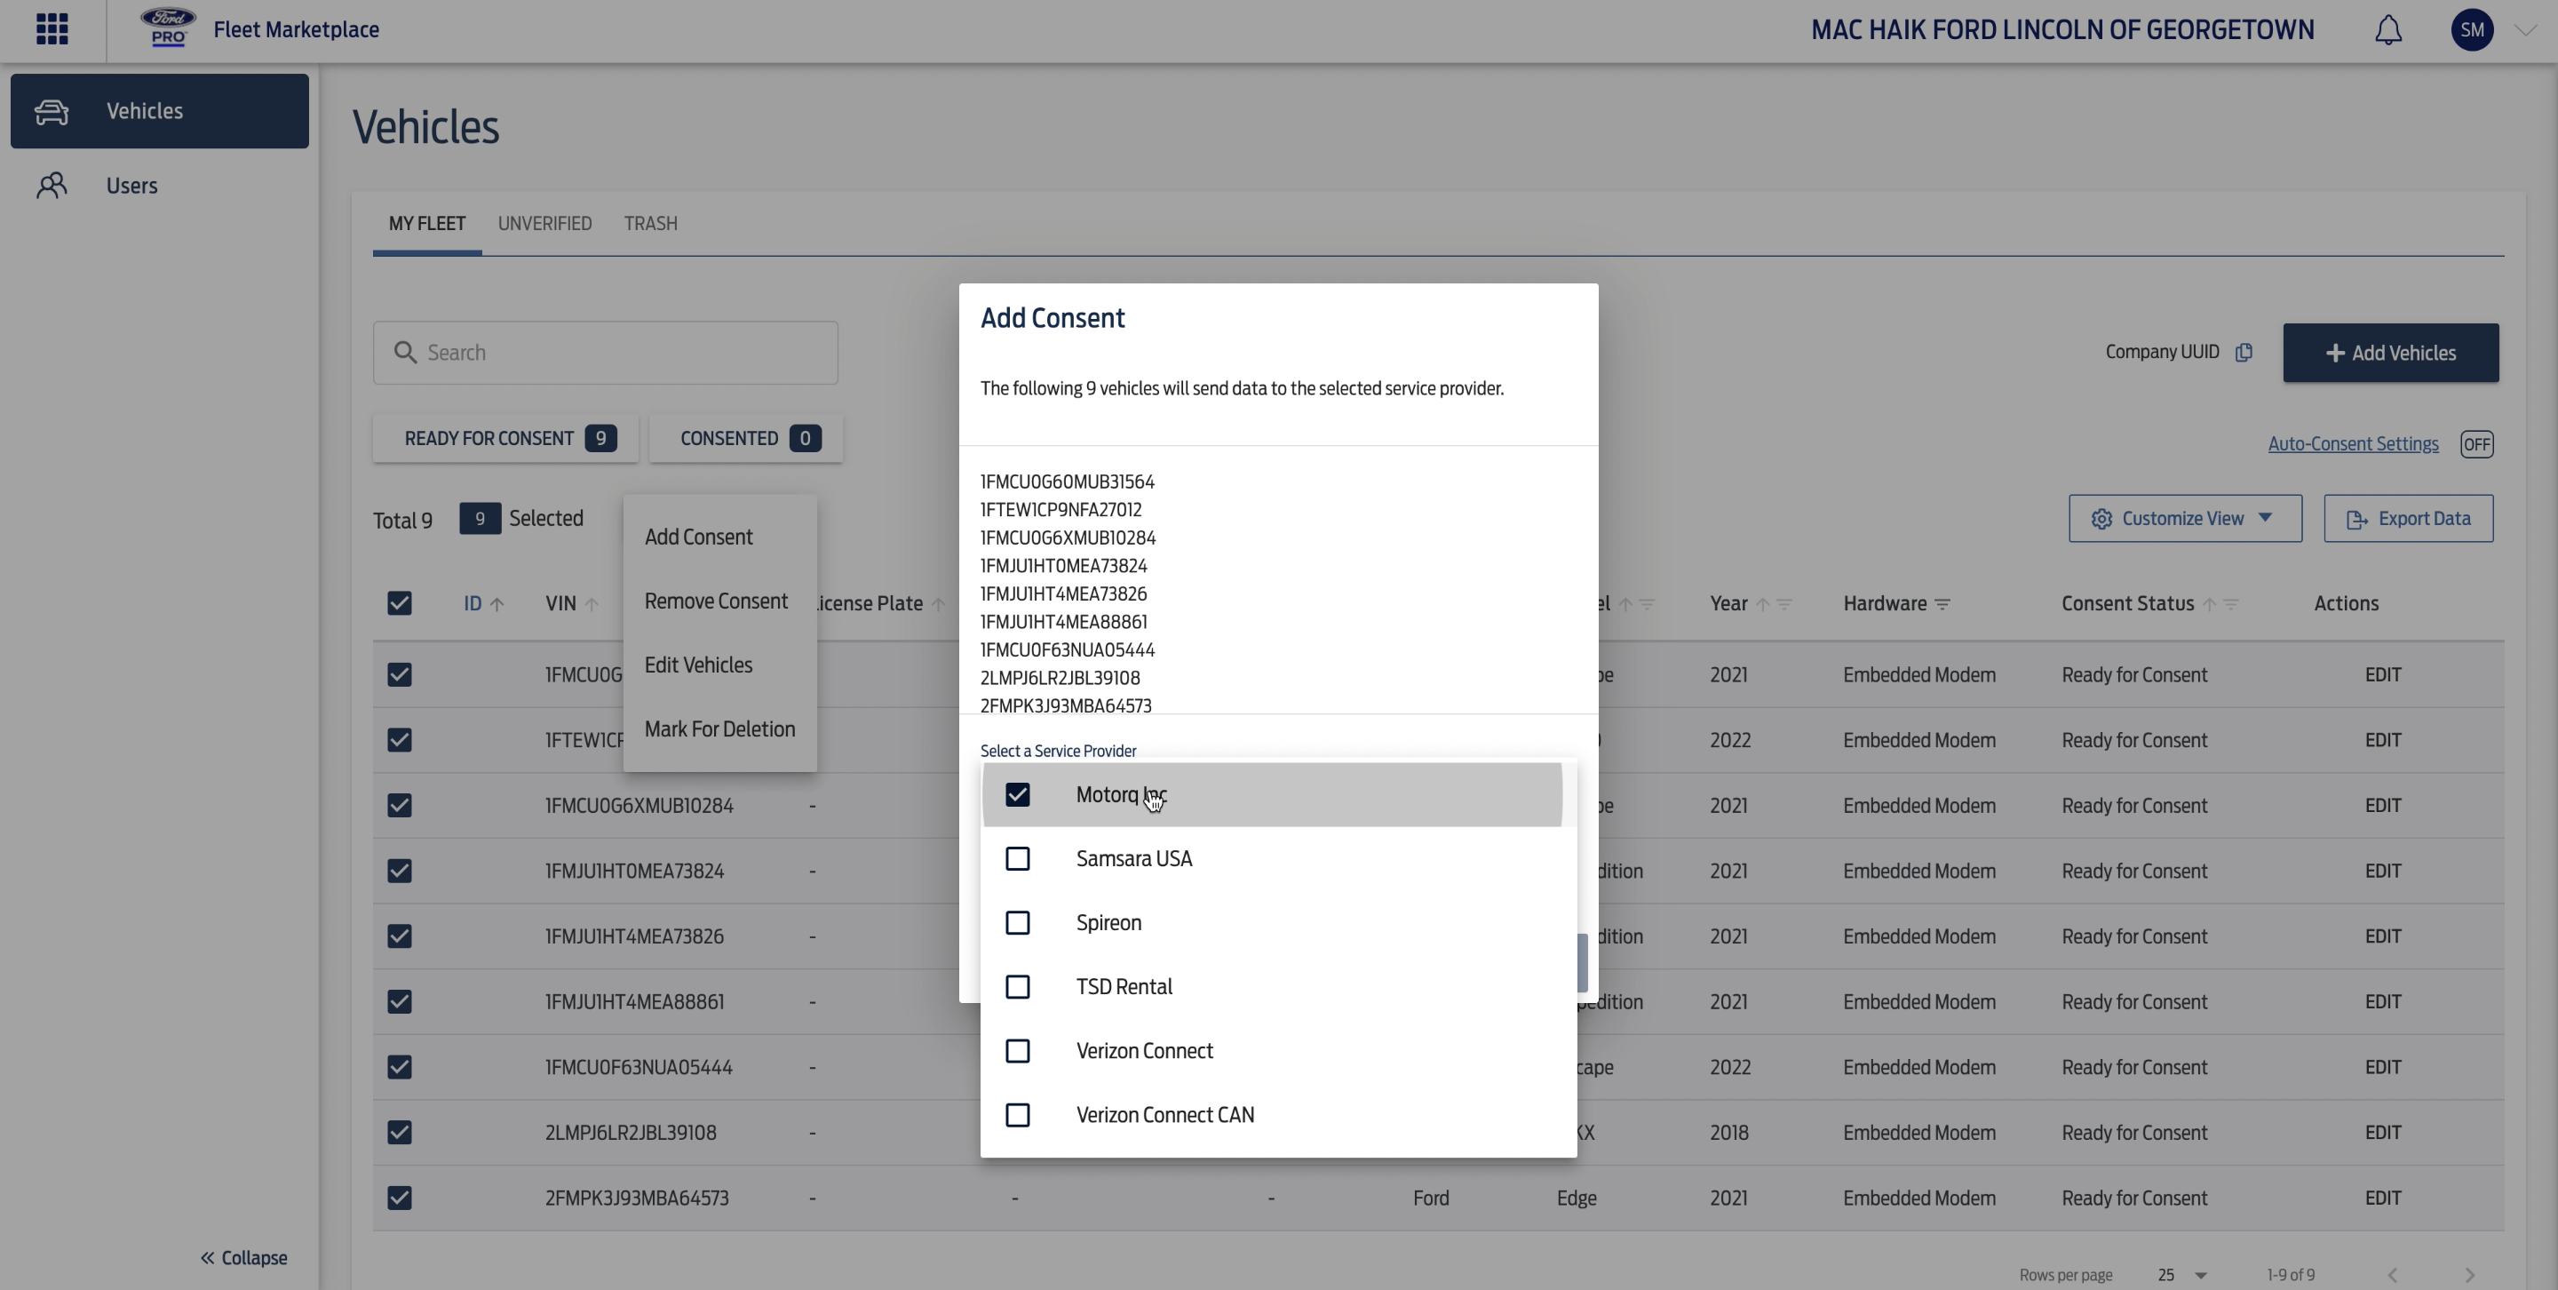Sort by the VIN column arrow
2558x1290 pixels.
click(592, 604)
